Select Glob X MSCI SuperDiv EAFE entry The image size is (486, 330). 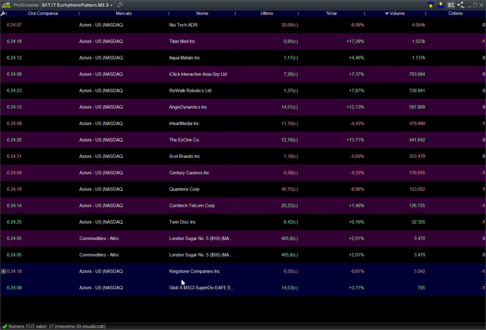(202, 287)
